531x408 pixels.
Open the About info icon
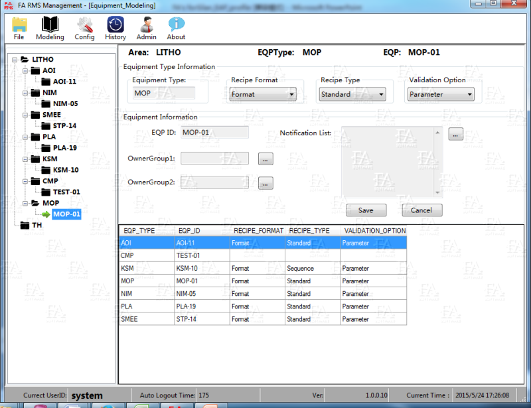(176, 28)
